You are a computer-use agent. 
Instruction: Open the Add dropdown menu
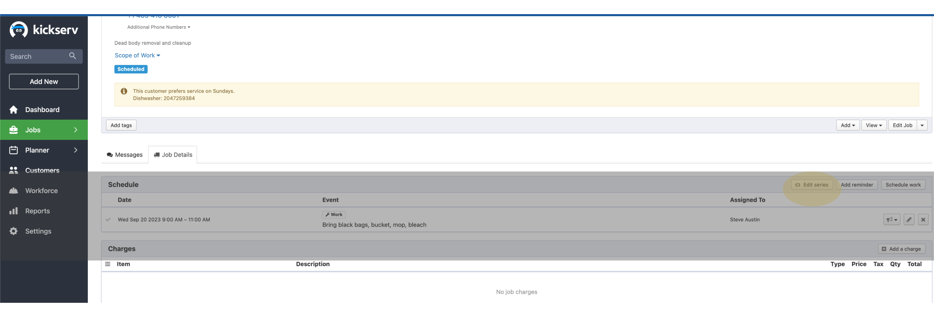(848, 126)
